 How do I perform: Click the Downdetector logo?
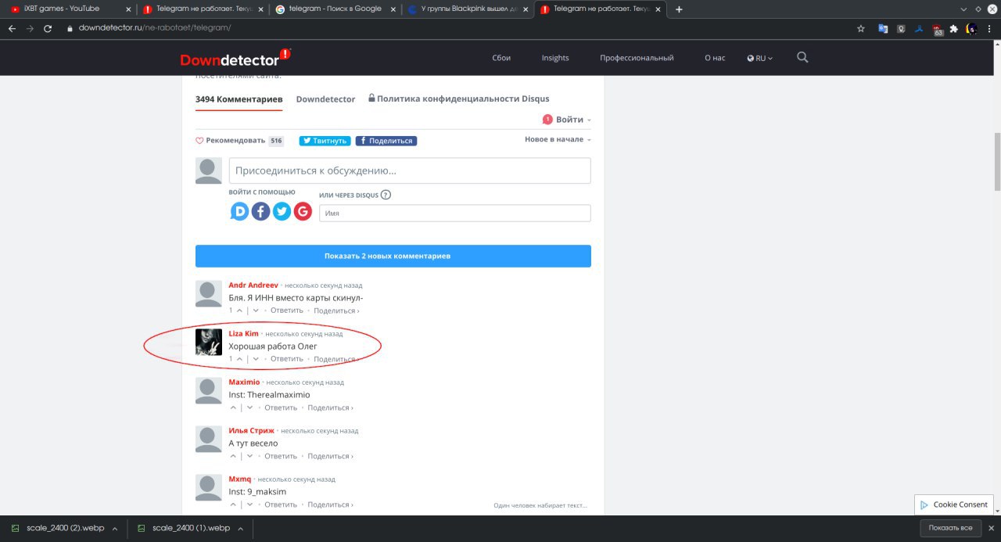[235, 59]
